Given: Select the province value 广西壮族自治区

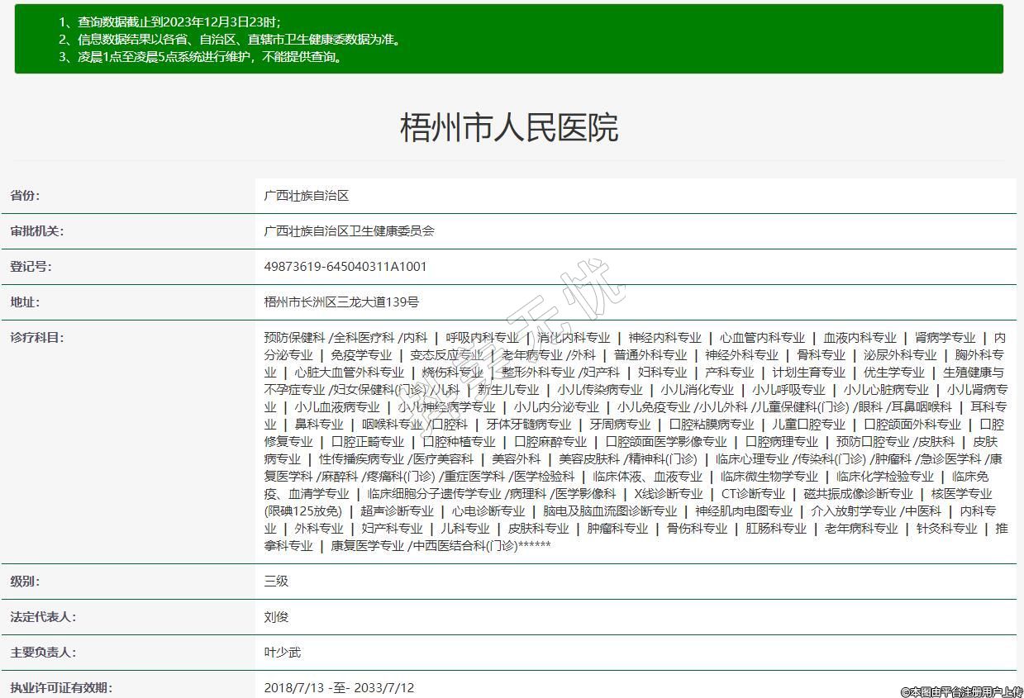Looking at the screenshot, I should click(307, 196).
